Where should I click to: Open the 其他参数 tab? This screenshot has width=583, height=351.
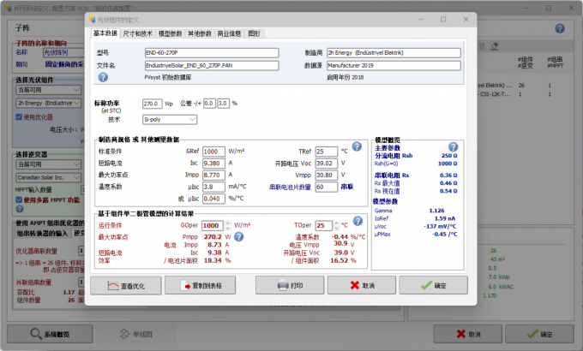[x=199, y=33]
